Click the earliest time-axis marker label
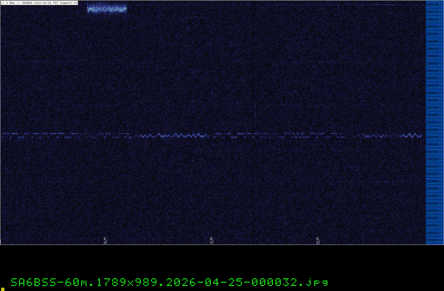The width and height of the screenshot is (444, 291). click(105, 241)
